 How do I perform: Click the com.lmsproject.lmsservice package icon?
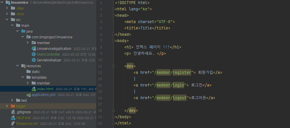(x=28, y=37)
